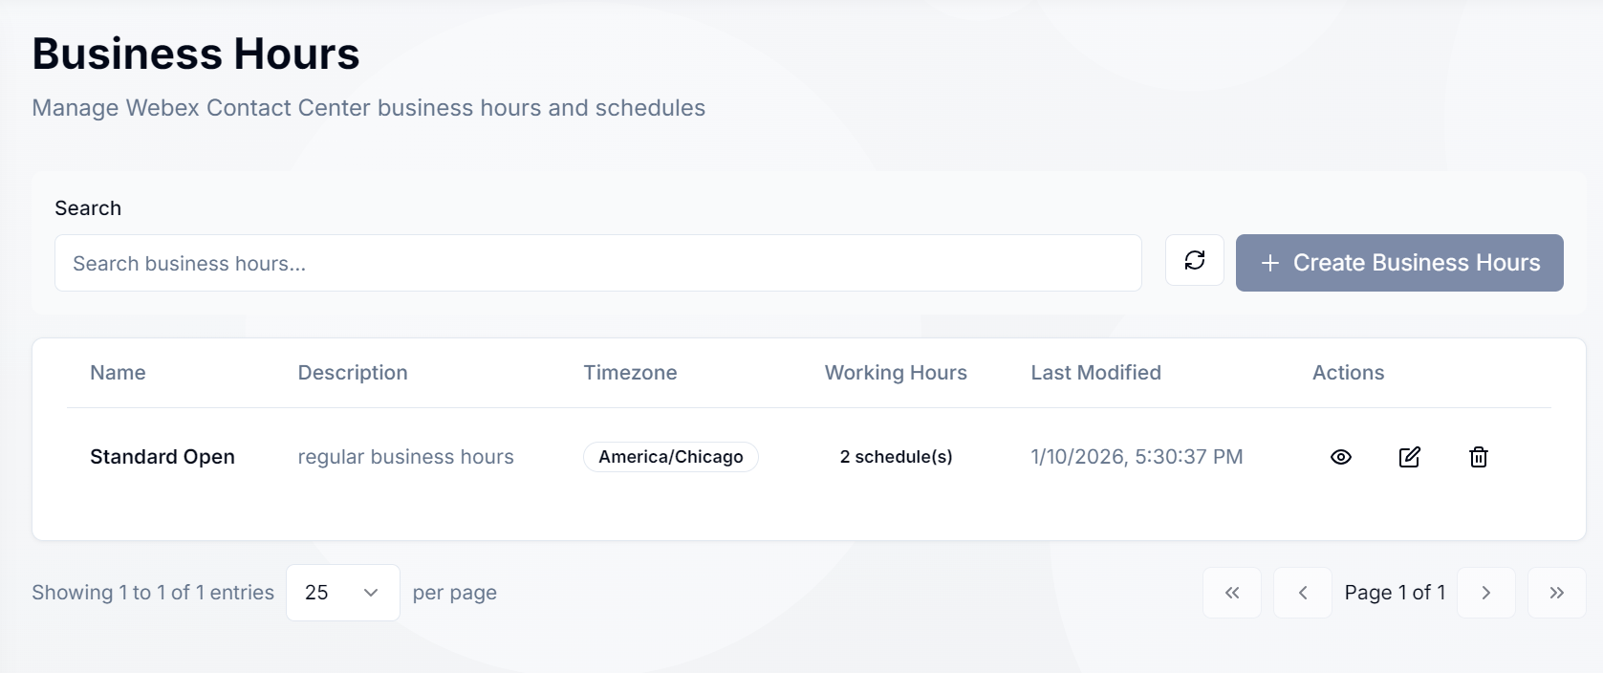Click the per page dropdown chevron arrow
The width and height of the screenshot is (1603, 673).
click(x=371, y=593)
